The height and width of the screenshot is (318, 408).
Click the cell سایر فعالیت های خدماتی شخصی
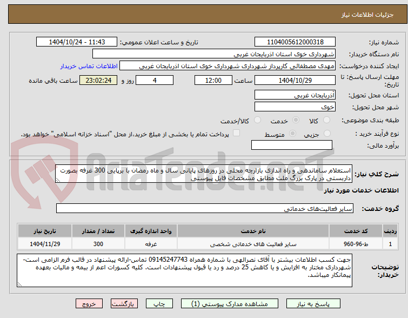tap(253, 244)
